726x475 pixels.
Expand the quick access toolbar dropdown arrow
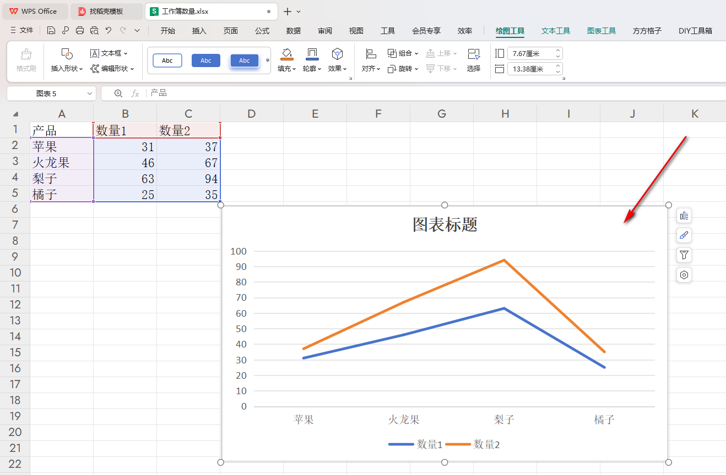(x=137, y=31)
